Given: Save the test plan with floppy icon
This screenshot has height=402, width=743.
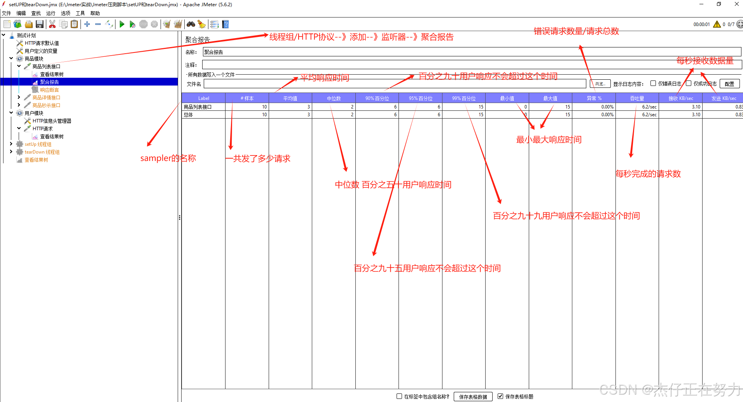Looking at the screenshot, I should 39,24.
